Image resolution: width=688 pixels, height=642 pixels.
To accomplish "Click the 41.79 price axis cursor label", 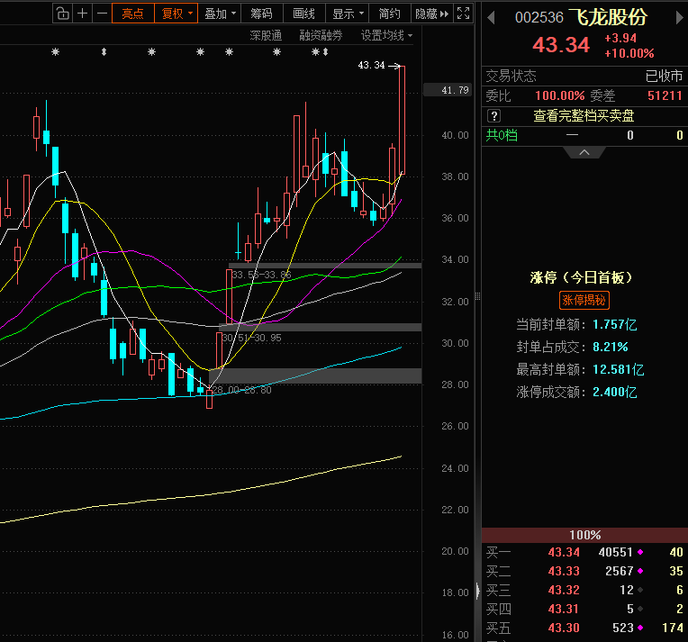I will coord(448,90).
